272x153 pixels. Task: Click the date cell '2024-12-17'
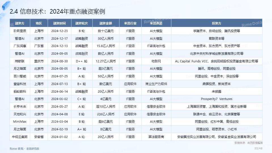click(59, 39)
